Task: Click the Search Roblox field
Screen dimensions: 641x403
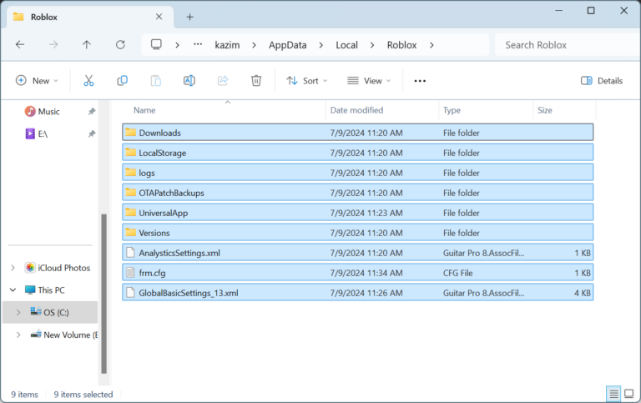Action: pos(568,45)
